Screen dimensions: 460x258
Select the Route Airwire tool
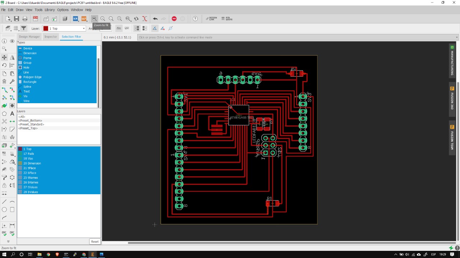coord(4,89)
